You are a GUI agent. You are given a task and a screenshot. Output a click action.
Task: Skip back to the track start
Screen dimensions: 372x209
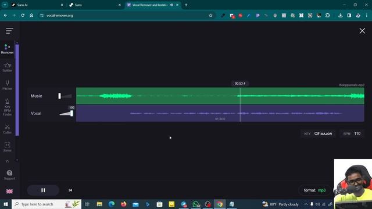coord(70,190)
